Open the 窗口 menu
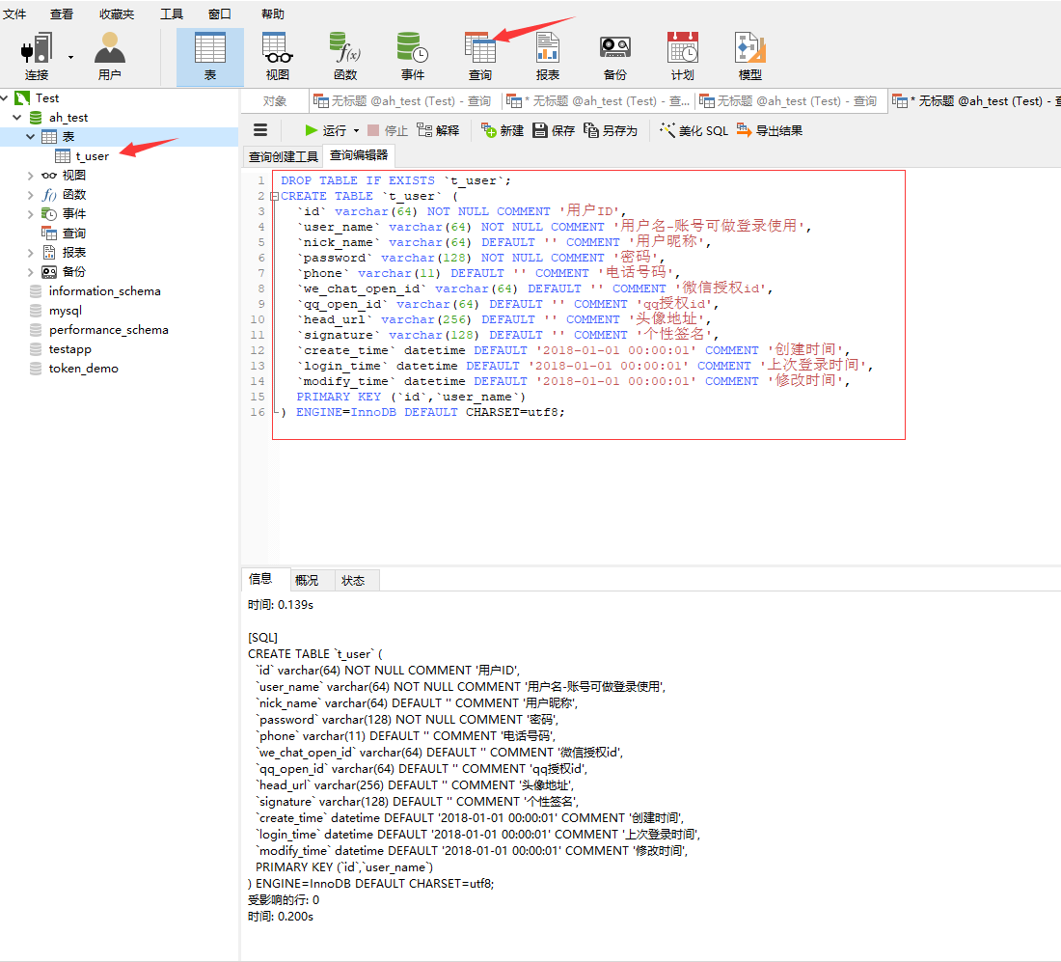1061x962 pixels. point(219,14)
